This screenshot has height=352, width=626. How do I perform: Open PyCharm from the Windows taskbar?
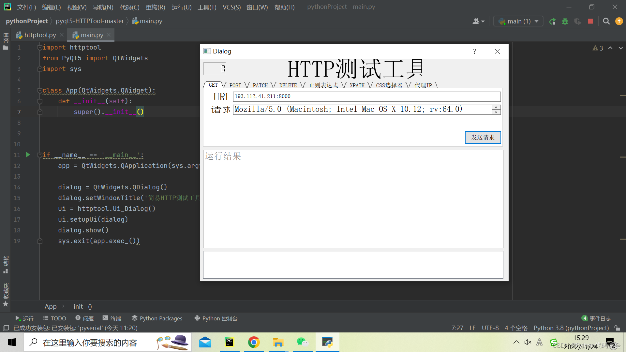(x=230, y=342)
